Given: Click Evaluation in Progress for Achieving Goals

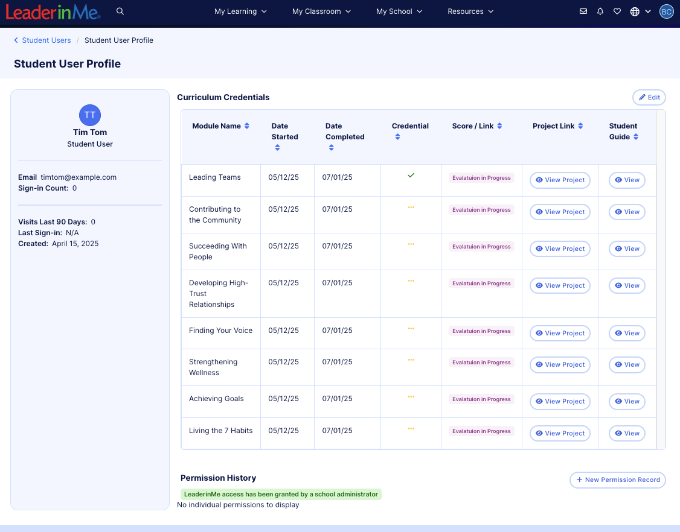Looking at the screenshot, I should click(481, 399).
